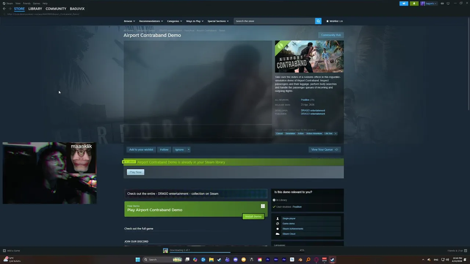Image resolution: width=470 pixels, height=264 pixels.
Task: Open the DRAGO entertainment developer link
Action: tap(313, 110)
